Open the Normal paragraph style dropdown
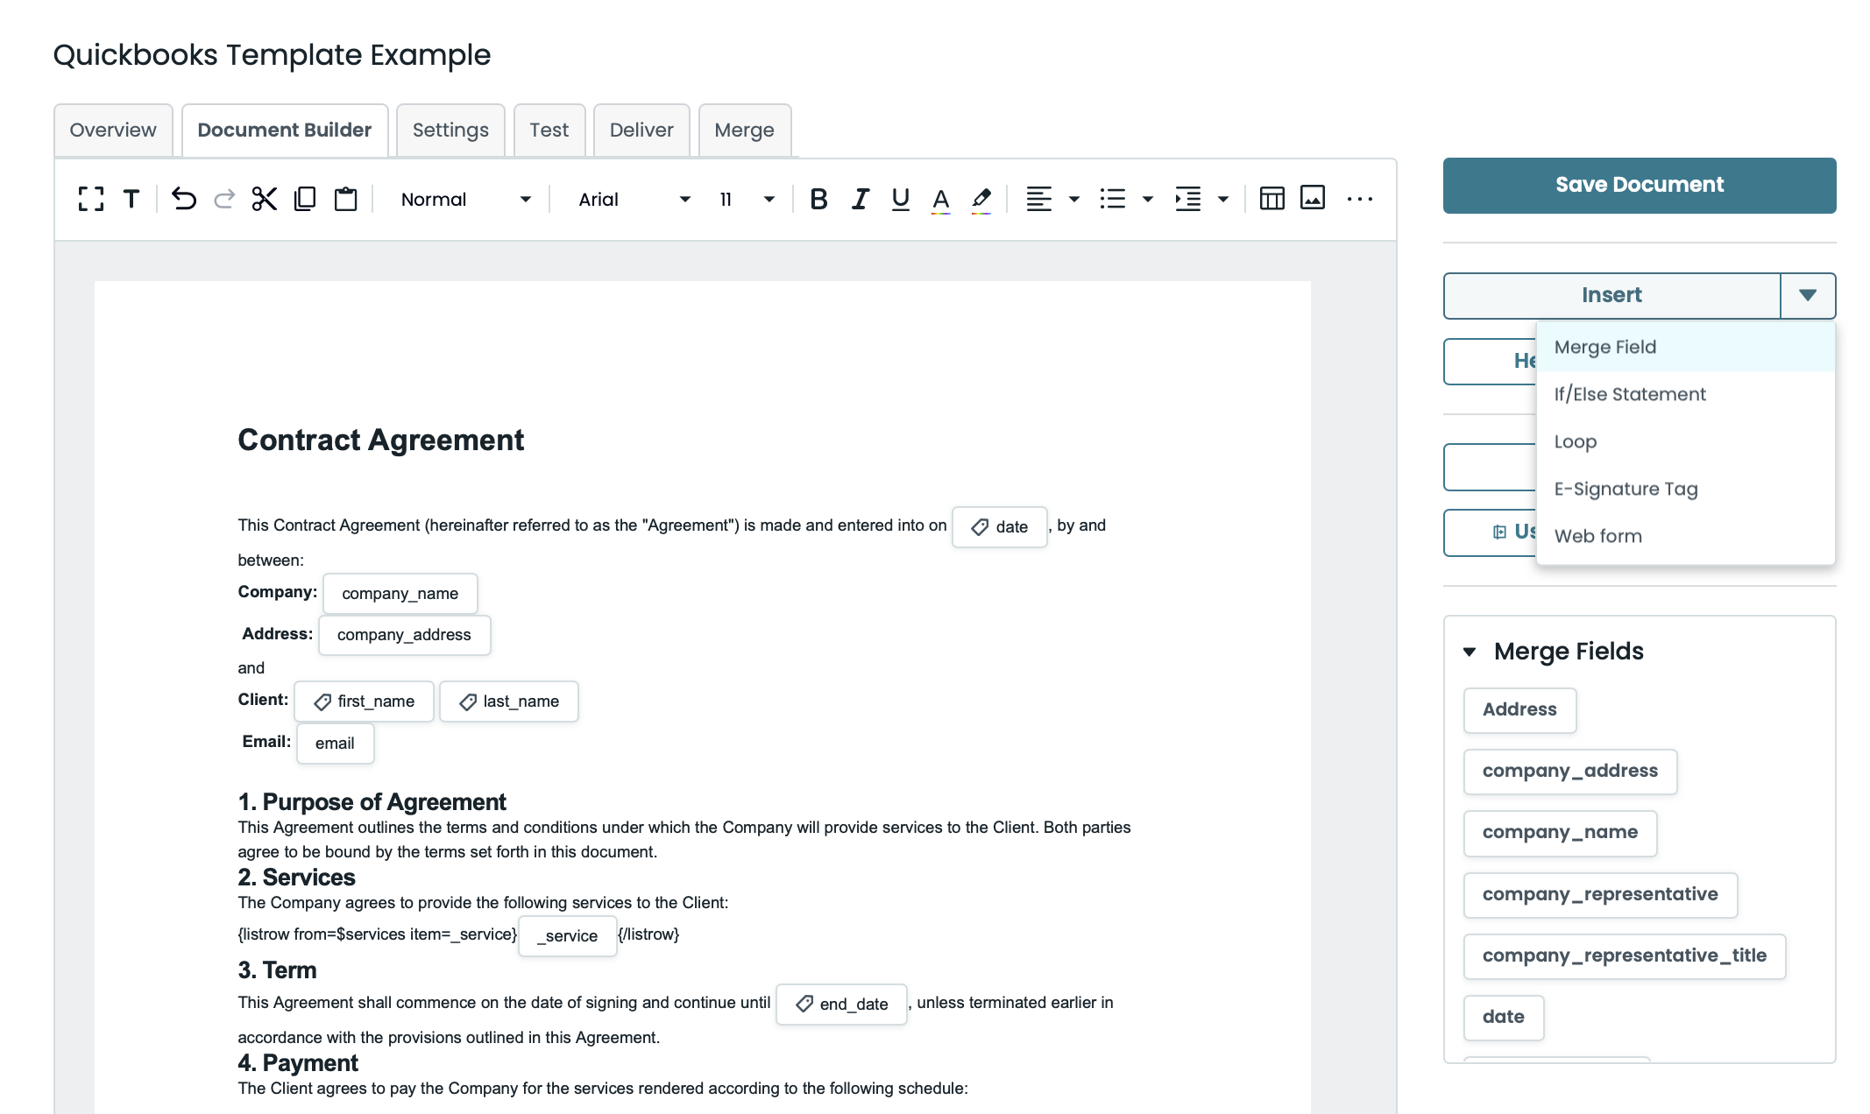1870x1114 pixels. 465,199
